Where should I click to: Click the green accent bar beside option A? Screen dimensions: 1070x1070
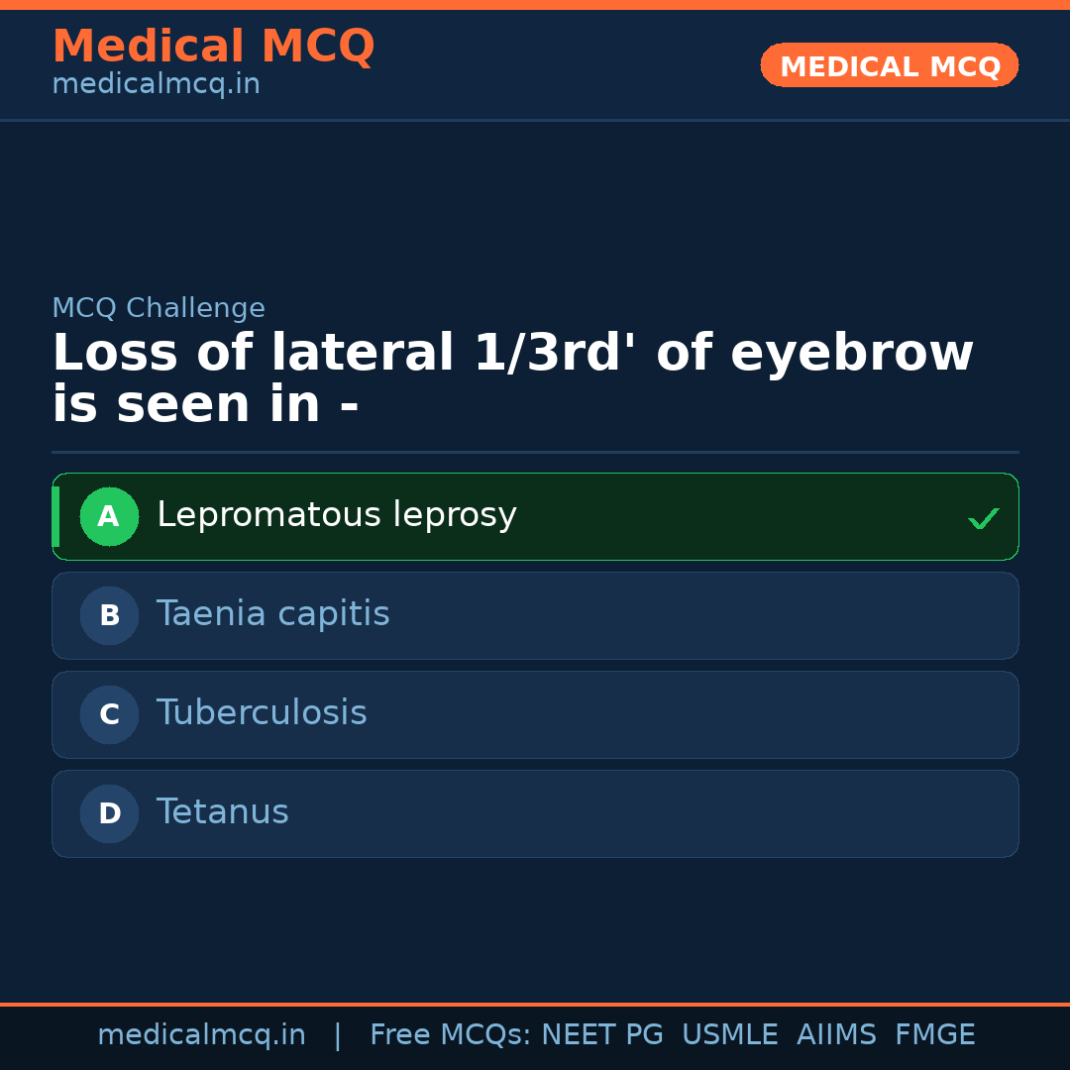click(56, 516)
